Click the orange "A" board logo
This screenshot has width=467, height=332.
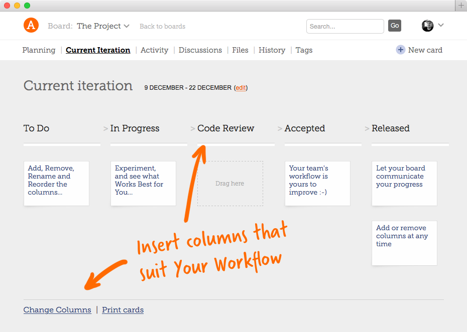(31, 25)
